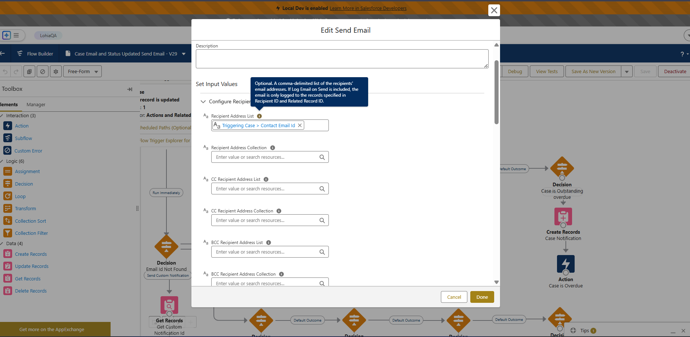
Task: Collapse the Configure Recipients section
Action: (203, 101)
